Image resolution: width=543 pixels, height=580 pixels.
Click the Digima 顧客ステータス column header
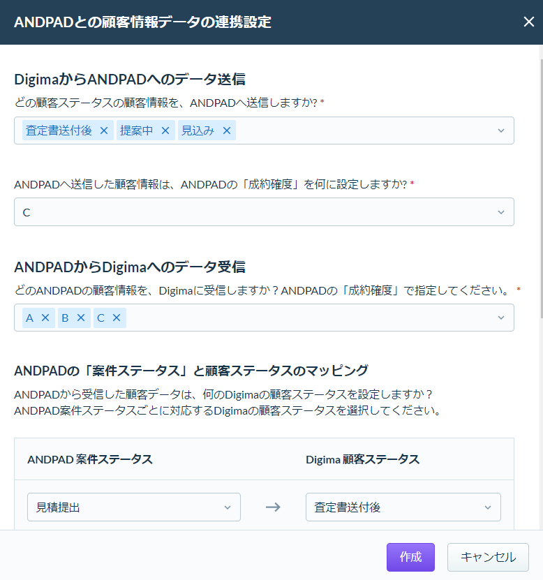coord(362,459)
